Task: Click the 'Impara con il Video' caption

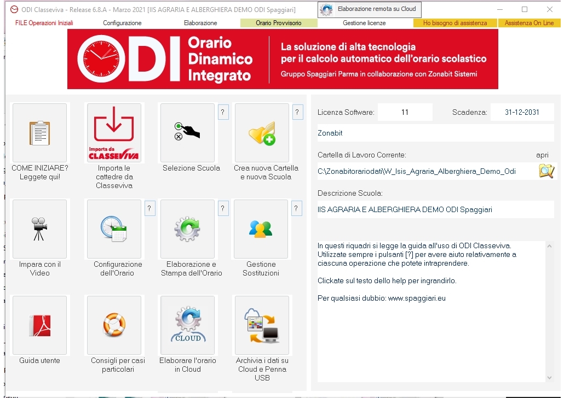Action: coord(39,268)
